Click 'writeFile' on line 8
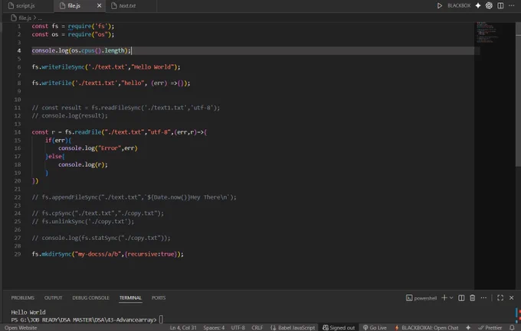 click(x=57, y=83)
